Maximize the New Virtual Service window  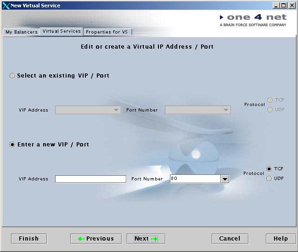283,6
